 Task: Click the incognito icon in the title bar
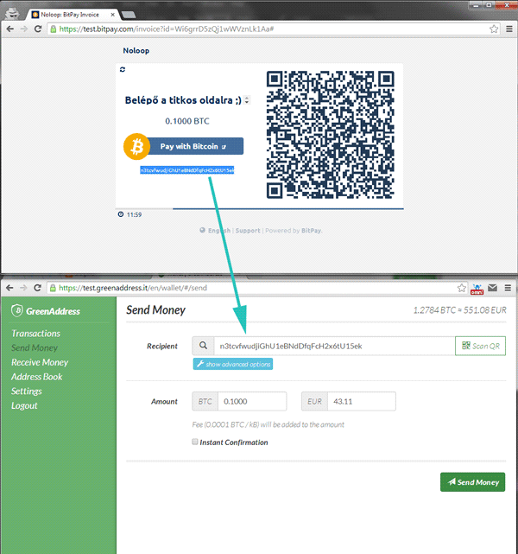13,14
